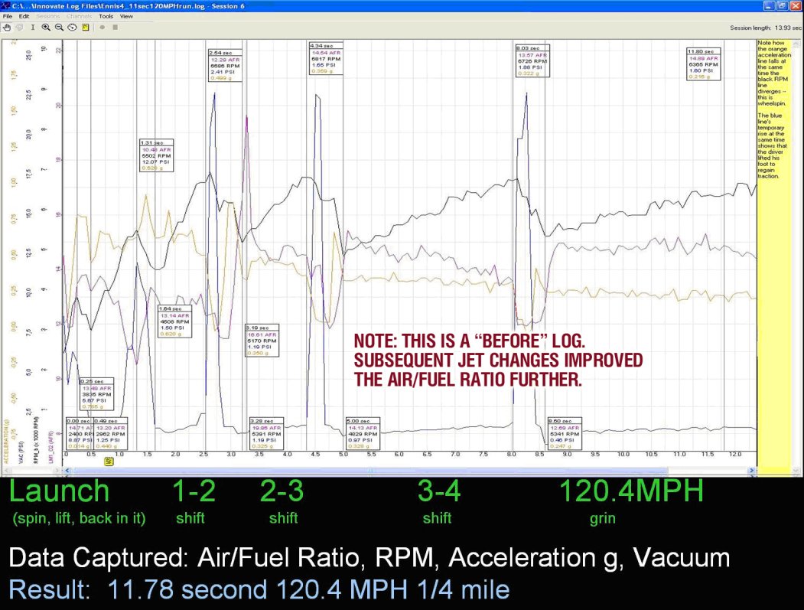Select the hand pan tool
The width and height of the screenshot is (804, 610).
click(7, 27)
